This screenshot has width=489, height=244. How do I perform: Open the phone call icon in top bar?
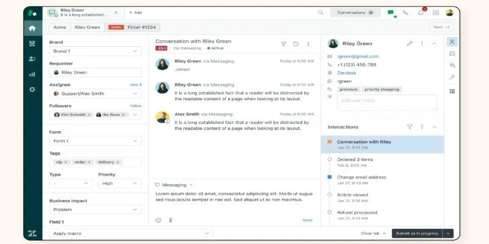click(x=405, y=13)
